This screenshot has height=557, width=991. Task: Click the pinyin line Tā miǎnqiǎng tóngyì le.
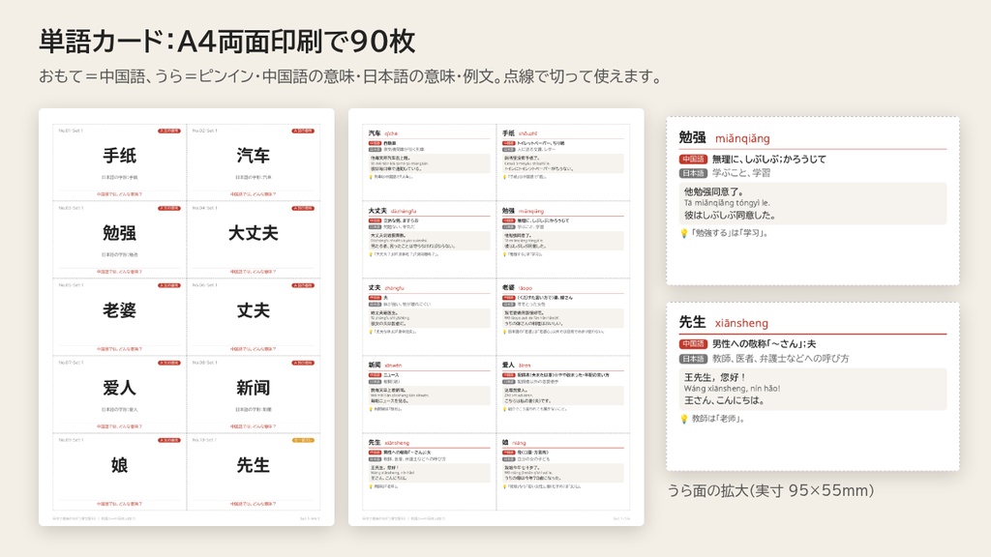coord(727,203)
